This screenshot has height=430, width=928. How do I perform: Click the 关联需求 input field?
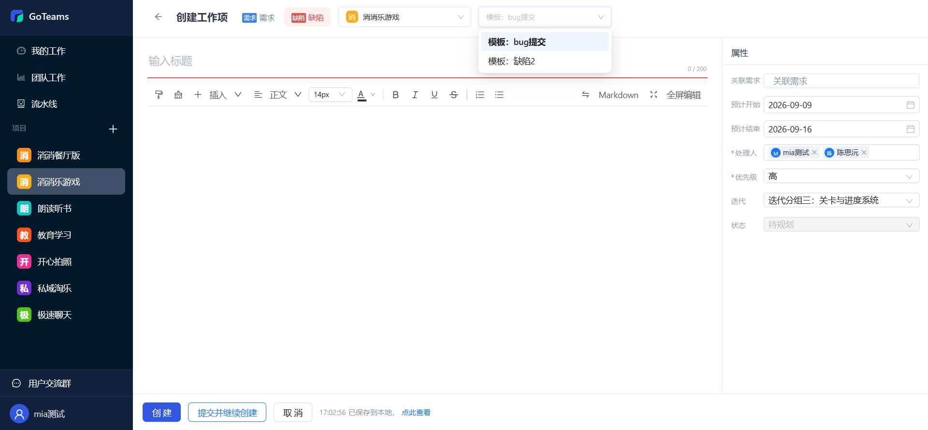point(841,81)
